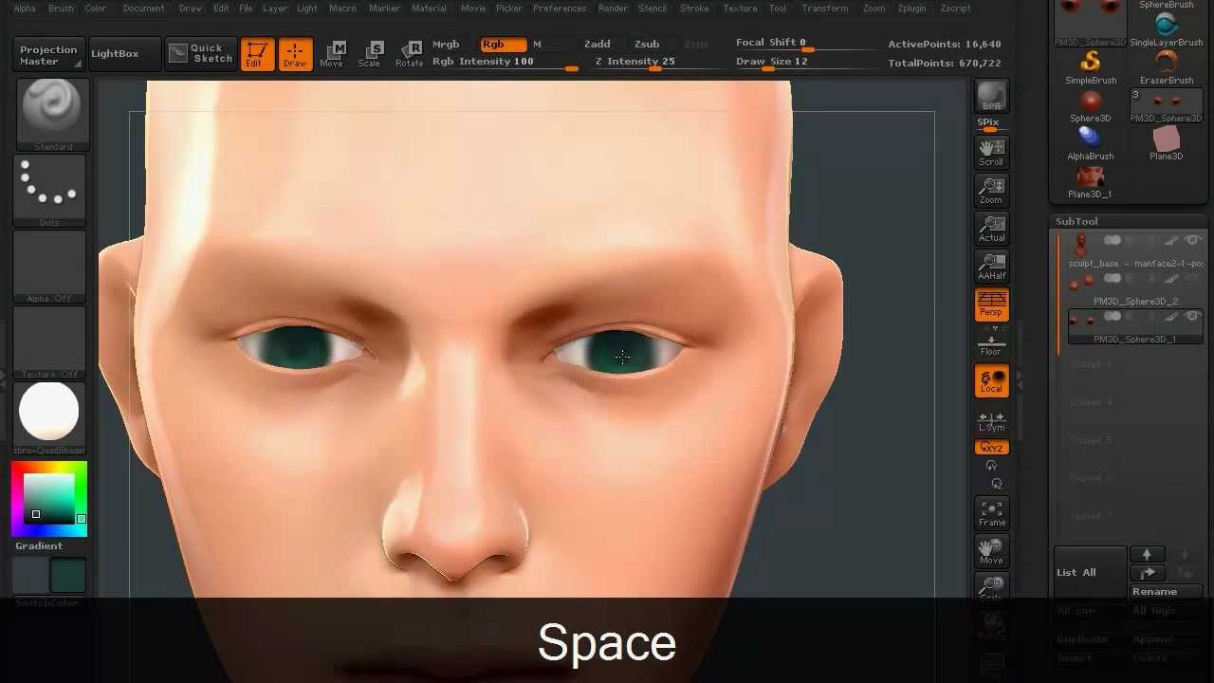Select the sculpt_base subtool row

(x=1135, y=251)
